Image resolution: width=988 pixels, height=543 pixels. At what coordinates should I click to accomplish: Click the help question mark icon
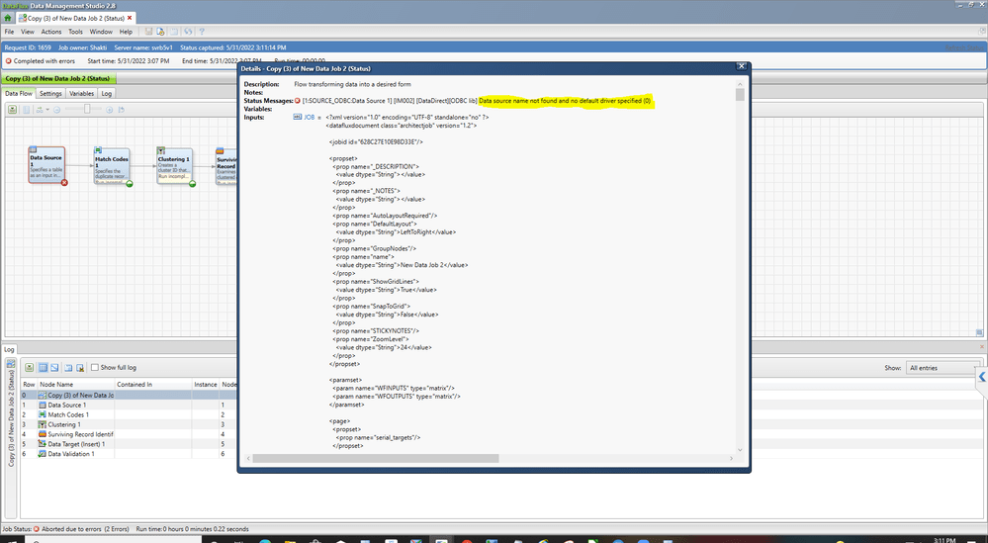[202, 32]
